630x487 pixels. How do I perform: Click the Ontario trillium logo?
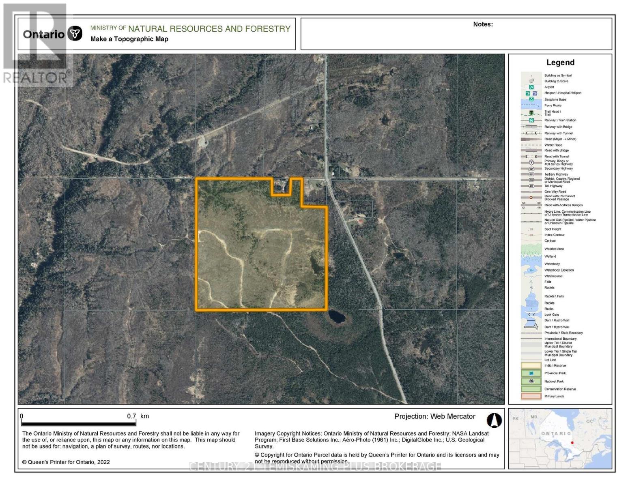point(75,34)
